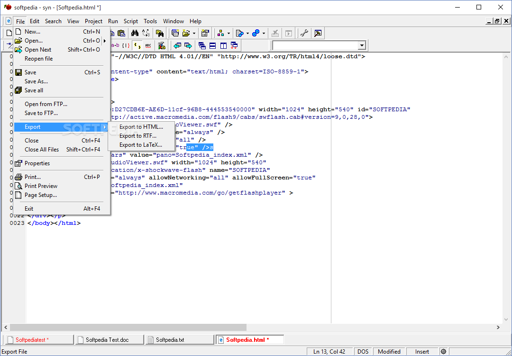Expand the empty toolbar combo box
Viewport: 512px width, 356px height.
click(x=362, y=45)
